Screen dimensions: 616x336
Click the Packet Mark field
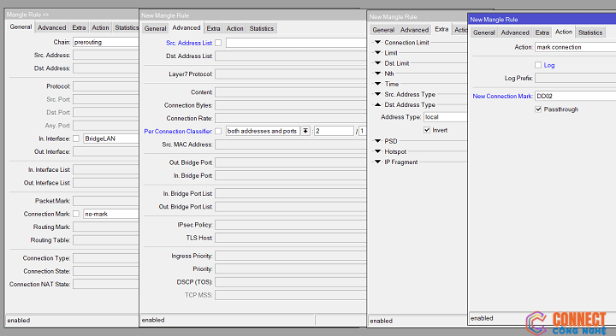click(106, 201)
